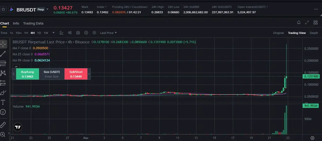Change candlestick chart type
The width and height of the screenshot is (322, 141).
click(x=70, y=33)
